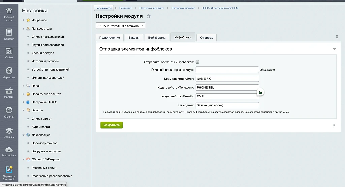
Task: Click the green robot icon by phone field
Action: click(x=260, y=92)
